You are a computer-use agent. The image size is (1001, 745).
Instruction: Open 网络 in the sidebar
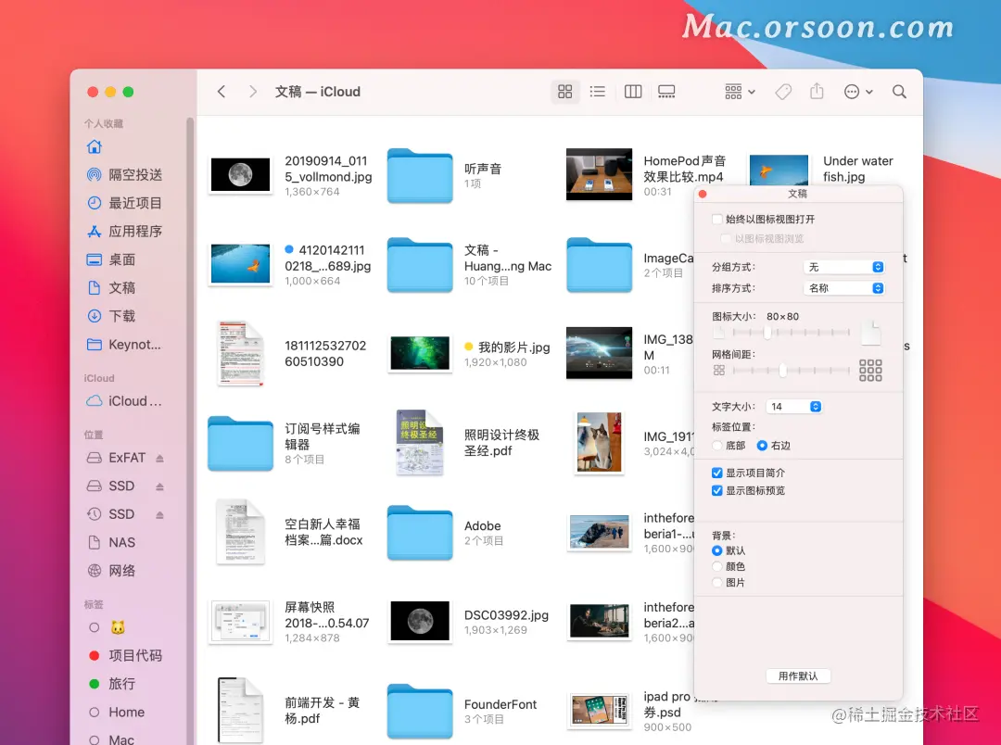tap(111, 571)
